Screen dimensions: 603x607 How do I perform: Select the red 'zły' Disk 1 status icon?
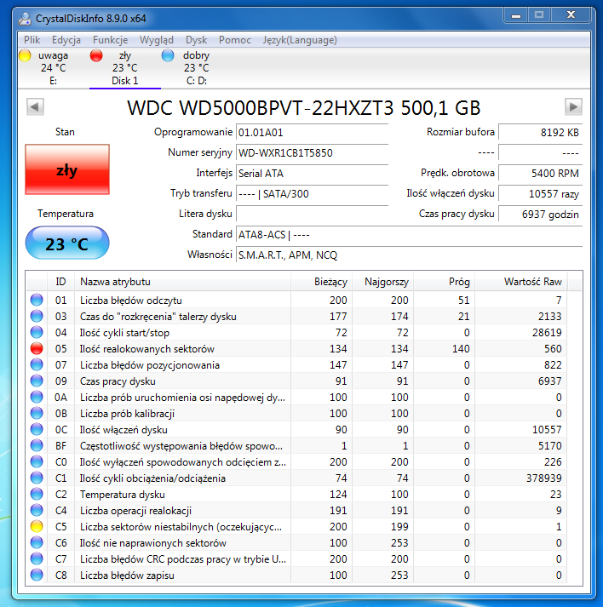pyautogui.click(x=96, y=55)
